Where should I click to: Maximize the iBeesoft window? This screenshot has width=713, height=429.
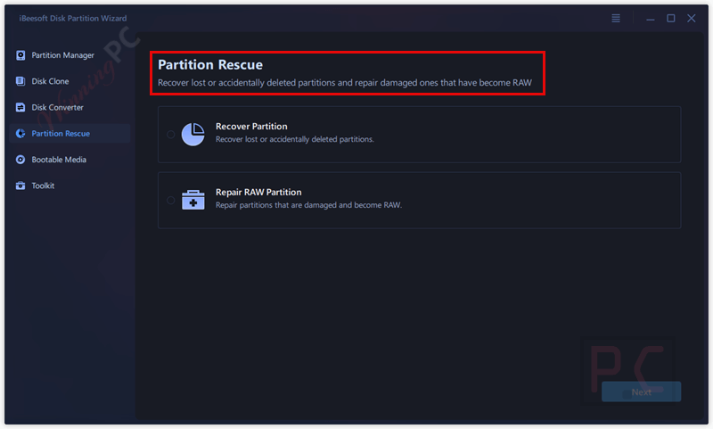pyautogui.click(x=671, y=18)
